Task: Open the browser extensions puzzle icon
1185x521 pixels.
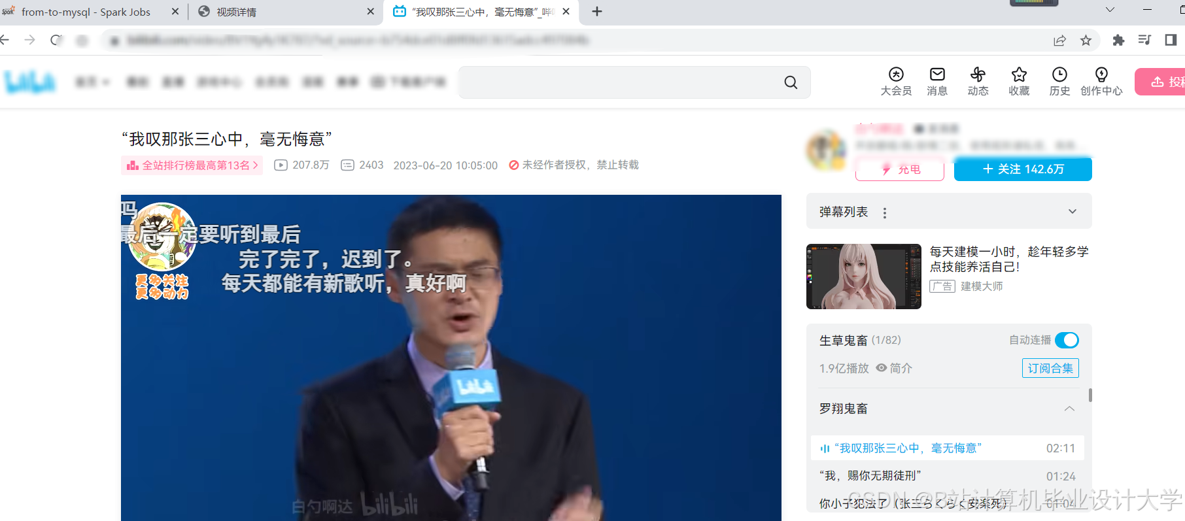Action: (1118, 41)
